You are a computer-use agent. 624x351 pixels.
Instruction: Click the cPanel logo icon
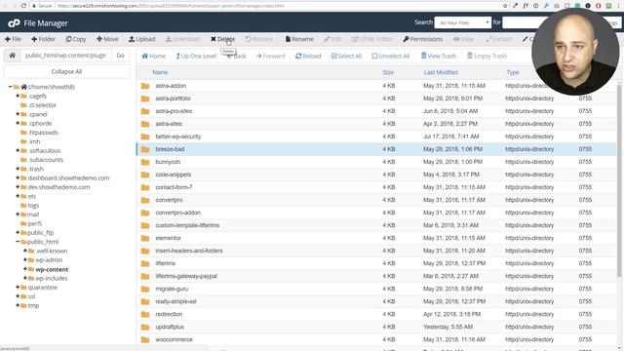coord(14,23)
